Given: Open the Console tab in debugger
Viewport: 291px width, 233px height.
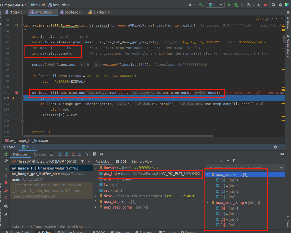Looking at the screenshot, I should 39,154.
